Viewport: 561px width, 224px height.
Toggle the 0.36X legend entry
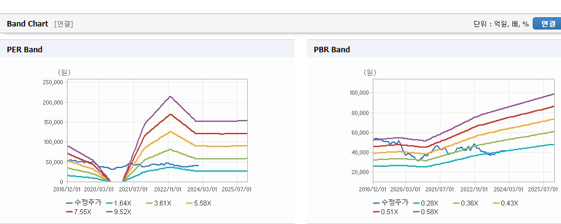coord(466,203)
